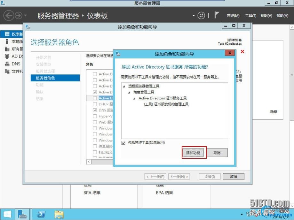Check the first Active Directory role checkbox

coord(95,74)
